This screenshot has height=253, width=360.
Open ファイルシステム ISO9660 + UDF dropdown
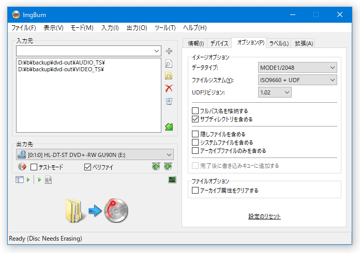tap(297, 80)
